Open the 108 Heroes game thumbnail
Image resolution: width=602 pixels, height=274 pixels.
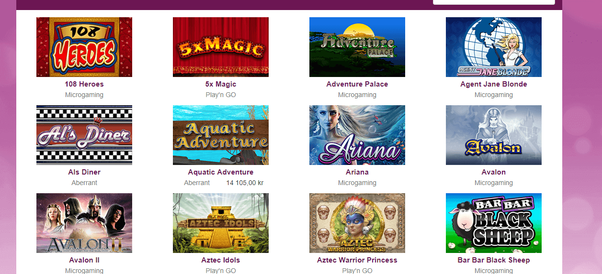[x=84, y=47]
